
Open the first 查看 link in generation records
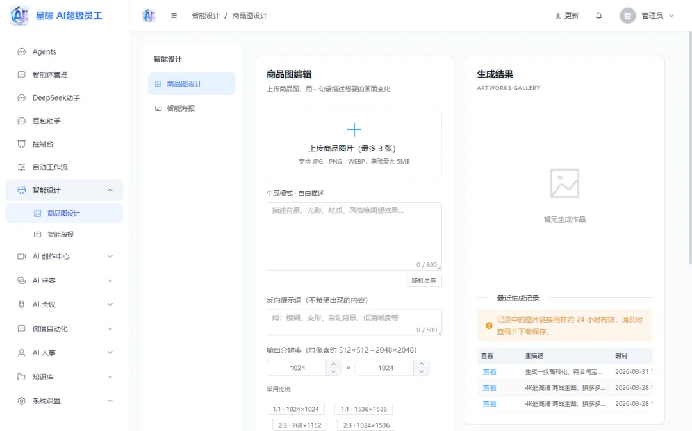click(489, 371)
